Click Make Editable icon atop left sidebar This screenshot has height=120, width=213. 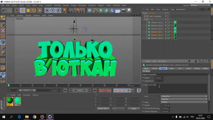pos(3,18)
